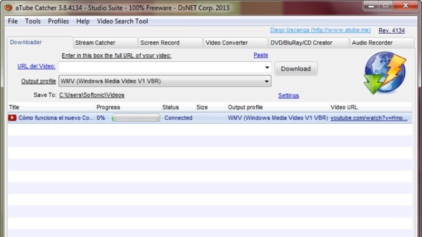
Task: Switch to the Video Converter tab
Action: (235, 43)
